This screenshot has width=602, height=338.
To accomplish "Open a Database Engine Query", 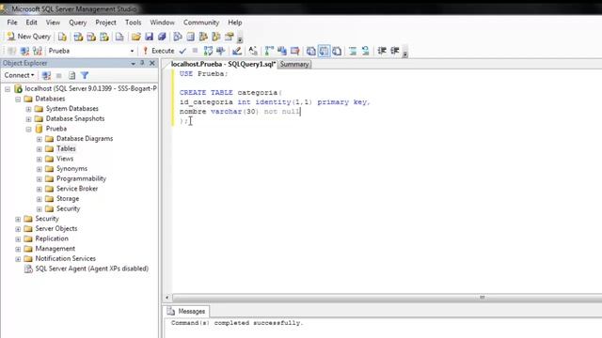I will point(62,37).
